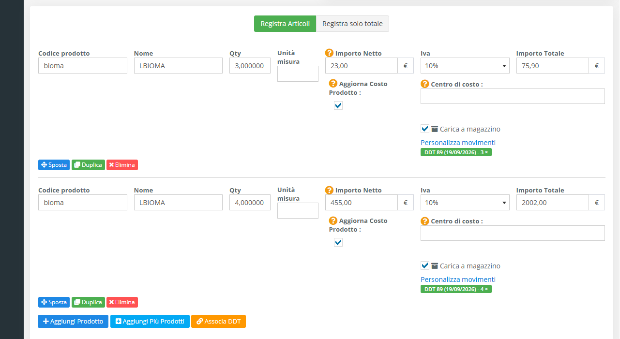Uncheck first Aggiorna Costo Prodotto checkbox
620x339 pixels.
tap(338, 105)
